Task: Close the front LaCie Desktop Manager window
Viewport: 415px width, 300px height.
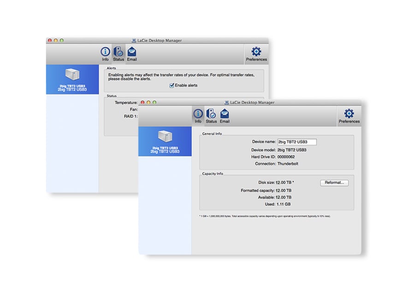Action: (x=142, y=102)
